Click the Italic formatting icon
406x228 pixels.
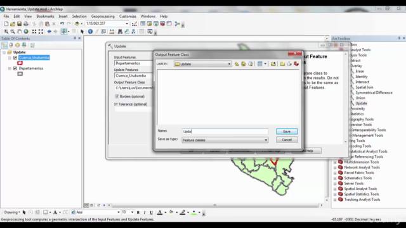point(145,212)
